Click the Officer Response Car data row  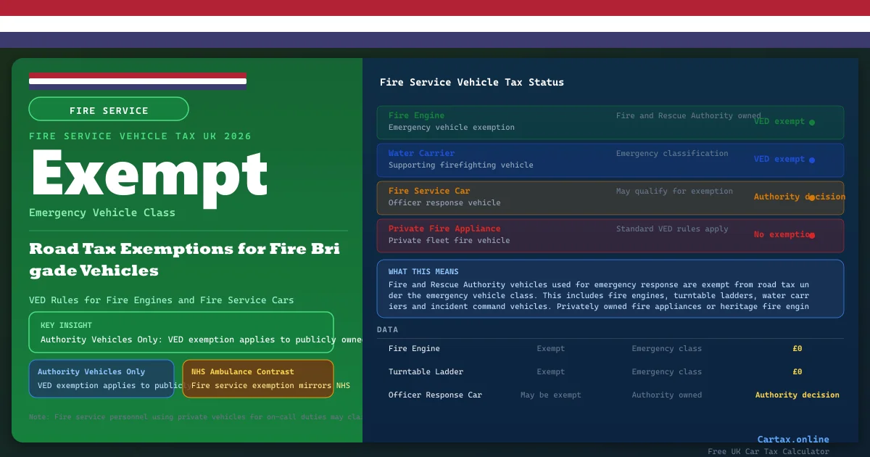click(x=610, y=395)
